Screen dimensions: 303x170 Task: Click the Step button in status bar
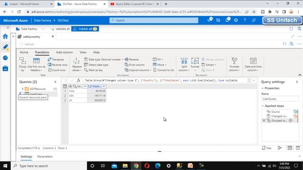267,148
